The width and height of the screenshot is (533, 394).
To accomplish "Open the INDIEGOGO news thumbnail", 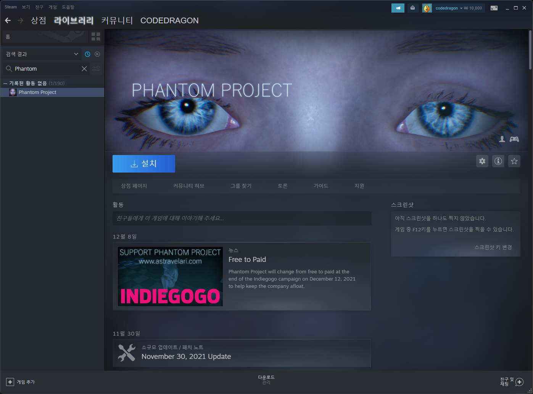I will pyautogui.click(x=170, y=276).
